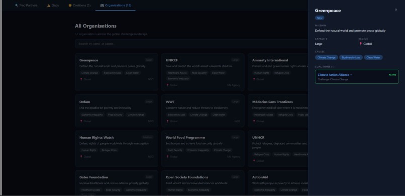Open the World Food Programme card title
Viewport: 405px width, 196px height.
tap(185, 137)
